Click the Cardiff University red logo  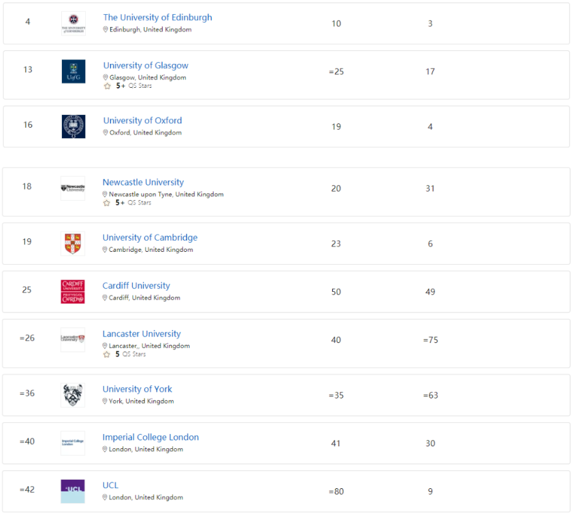click(73, 292)
